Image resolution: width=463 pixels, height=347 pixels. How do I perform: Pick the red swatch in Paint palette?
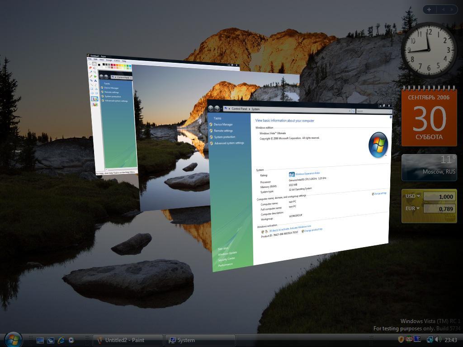point(114,65)
